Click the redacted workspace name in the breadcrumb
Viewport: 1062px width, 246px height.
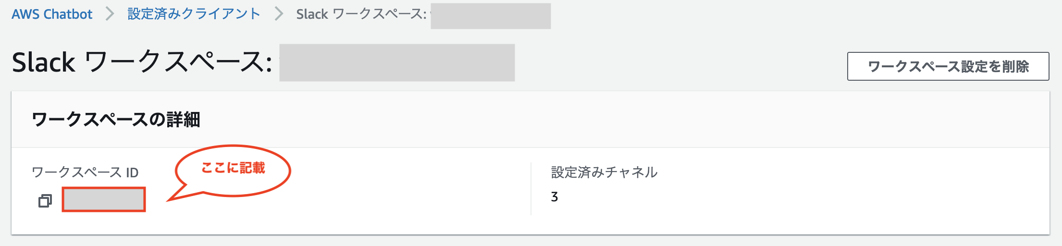[491, 16]
